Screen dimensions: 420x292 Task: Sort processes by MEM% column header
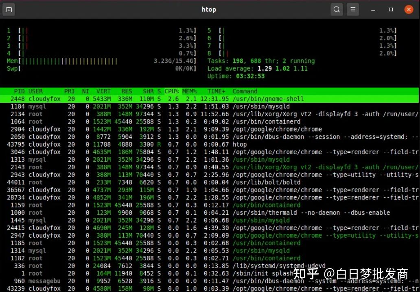pos(189,91)
